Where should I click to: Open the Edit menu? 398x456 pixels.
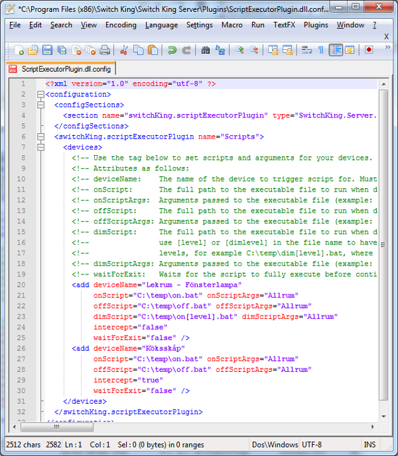pos(35,25)
